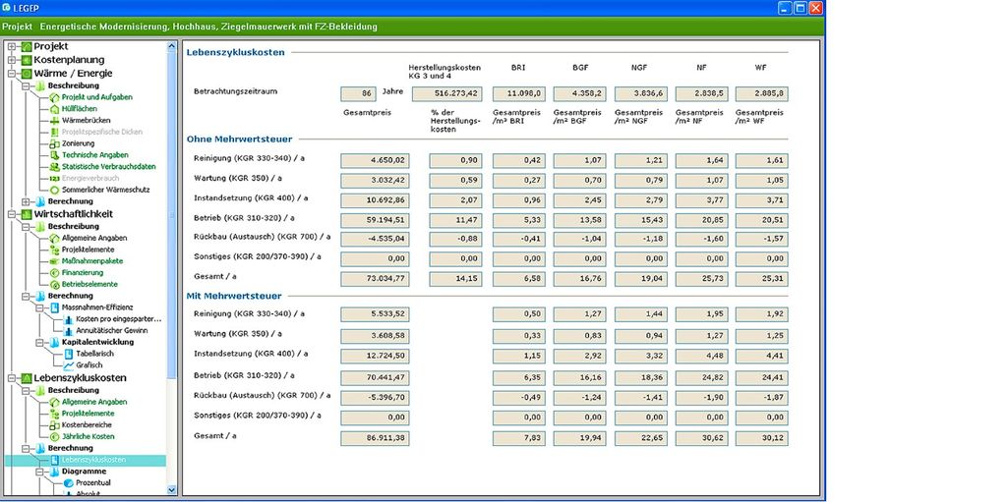This screenshot has height=502, width=1007.
Task: Click the Grafisch line chart icon
Action: [x=69, y=365]
